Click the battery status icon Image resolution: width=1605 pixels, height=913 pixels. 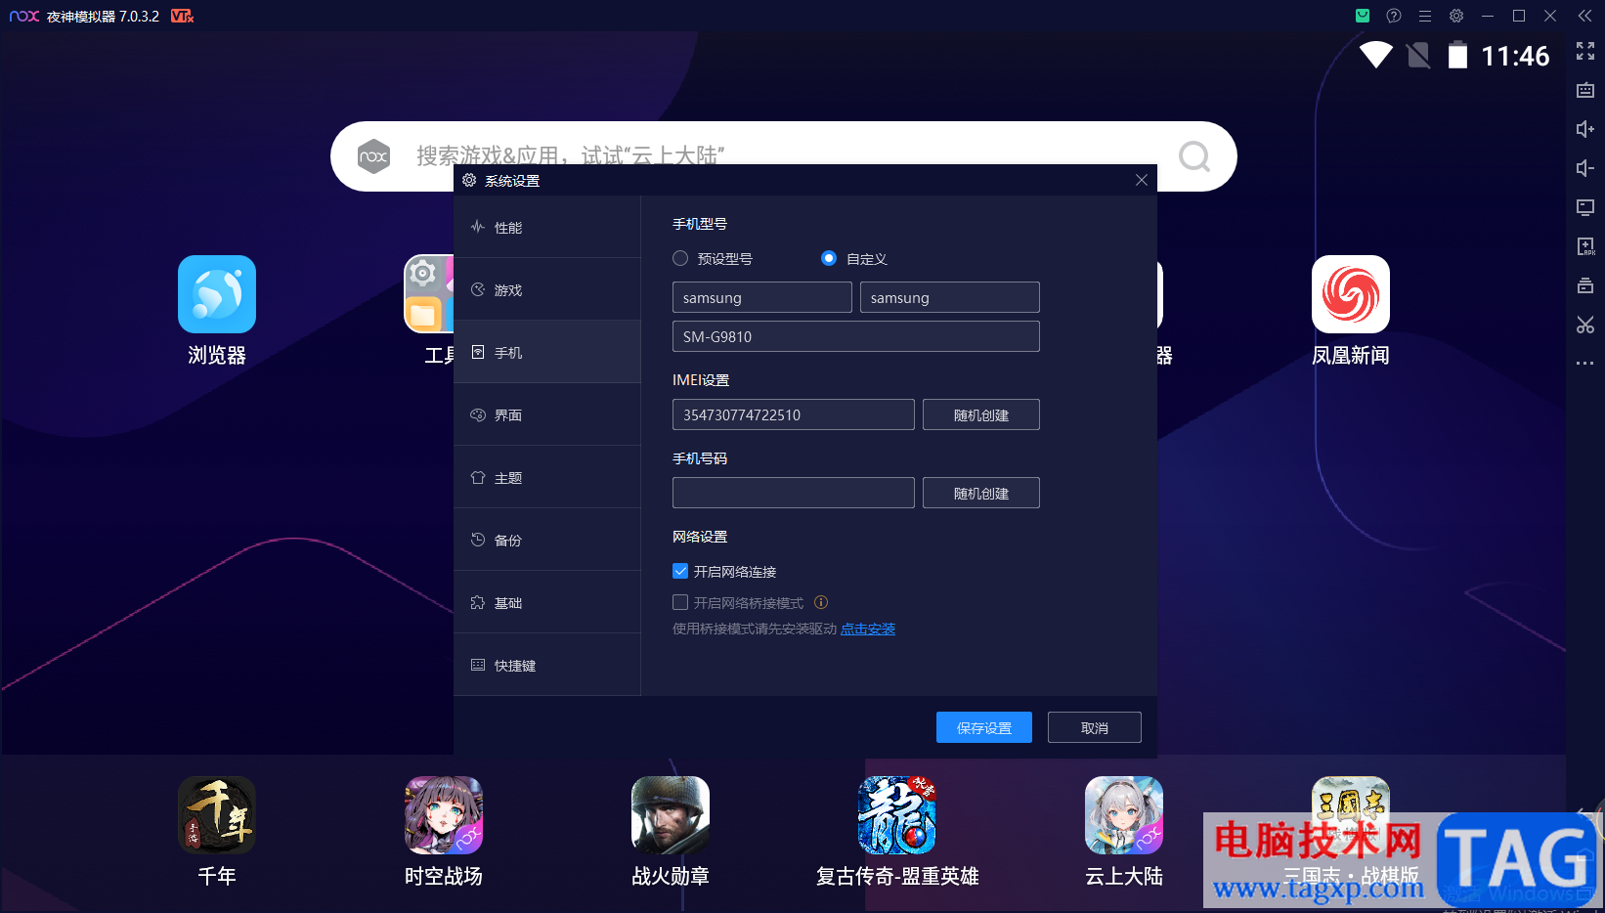pyautogui.click(x=1457, y=55)
